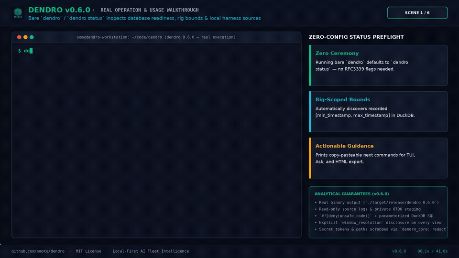Click the footer version 'v0.6.0'

399,251
